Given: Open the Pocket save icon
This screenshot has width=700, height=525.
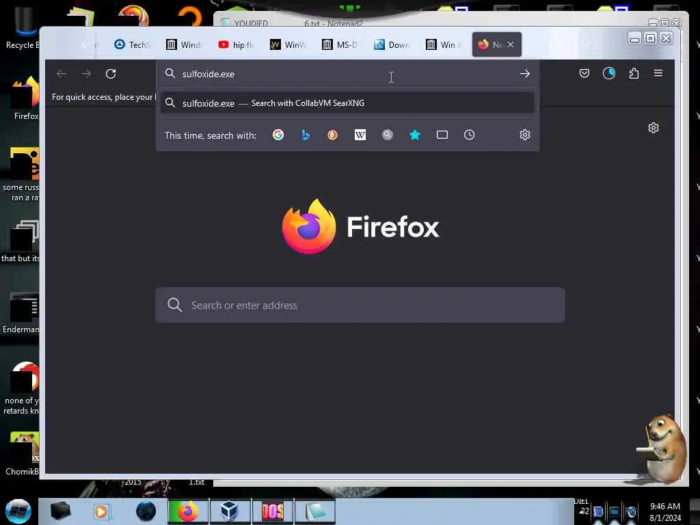Looking at the screenshot, I should (584, 73).
